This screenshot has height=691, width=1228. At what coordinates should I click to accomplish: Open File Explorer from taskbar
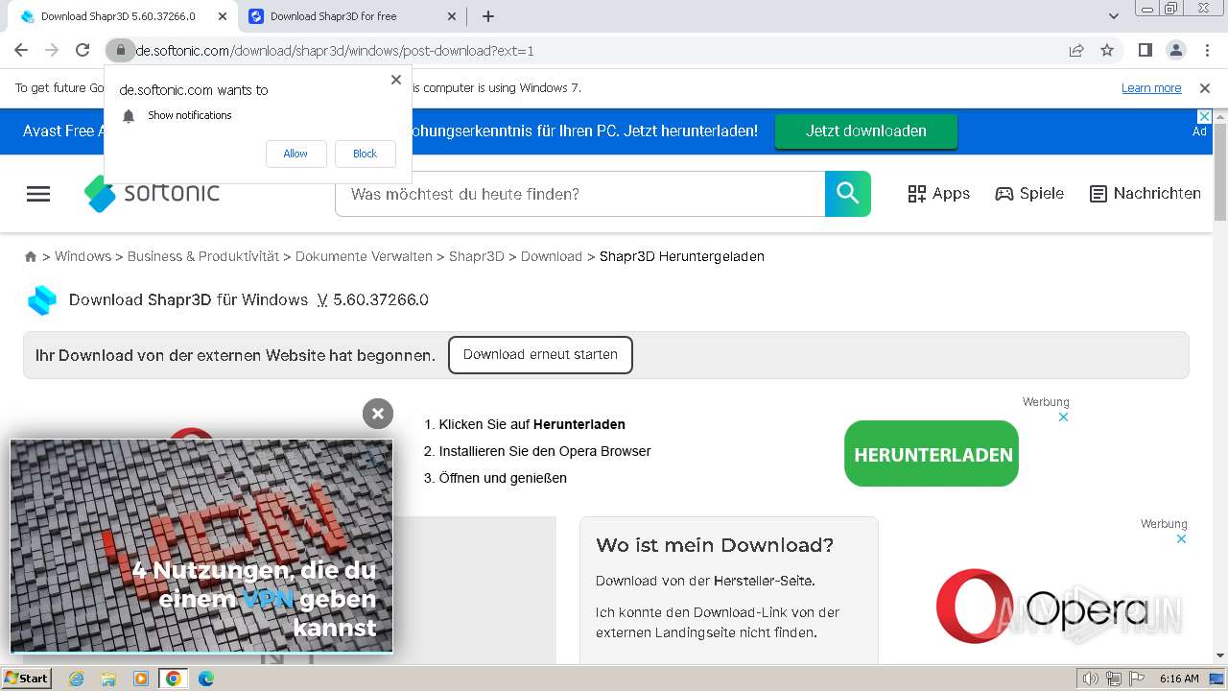coord(108,679)
